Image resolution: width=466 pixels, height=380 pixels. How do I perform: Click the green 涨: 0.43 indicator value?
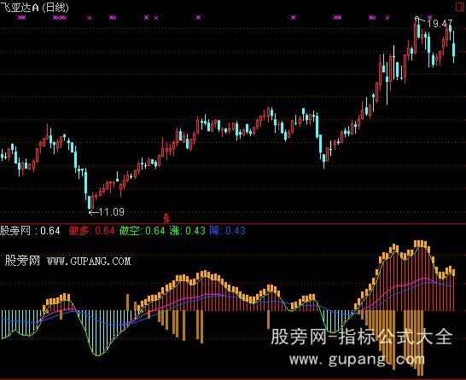(x=188, y=231)
